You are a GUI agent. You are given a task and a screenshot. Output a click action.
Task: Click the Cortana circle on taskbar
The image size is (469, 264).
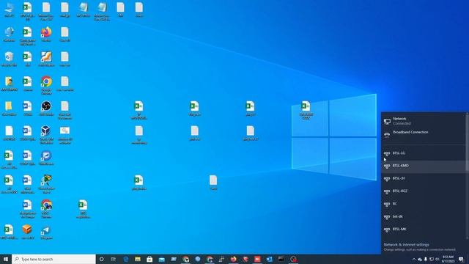click(x=101, y=259)
